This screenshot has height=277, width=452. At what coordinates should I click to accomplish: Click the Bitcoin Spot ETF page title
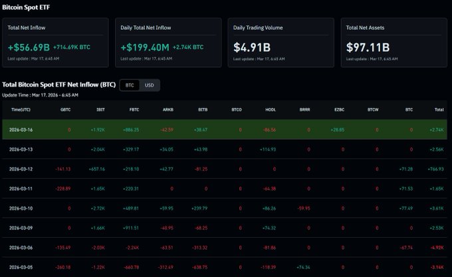point(25,7)
